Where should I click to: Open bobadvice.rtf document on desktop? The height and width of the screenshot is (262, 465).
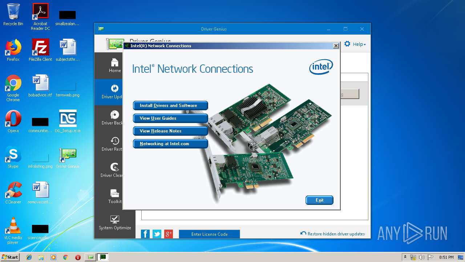(x=40, y=86)
